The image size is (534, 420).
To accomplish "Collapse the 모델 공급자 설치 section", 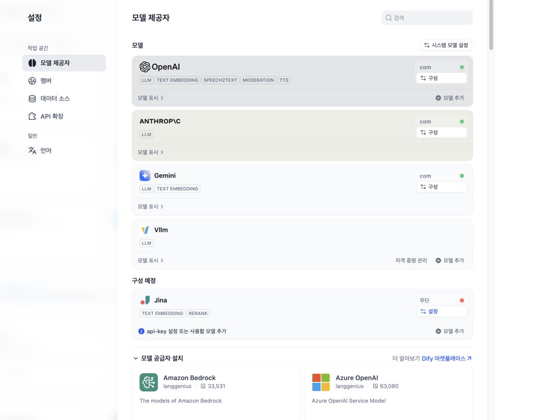I will [x=136, y=359].
